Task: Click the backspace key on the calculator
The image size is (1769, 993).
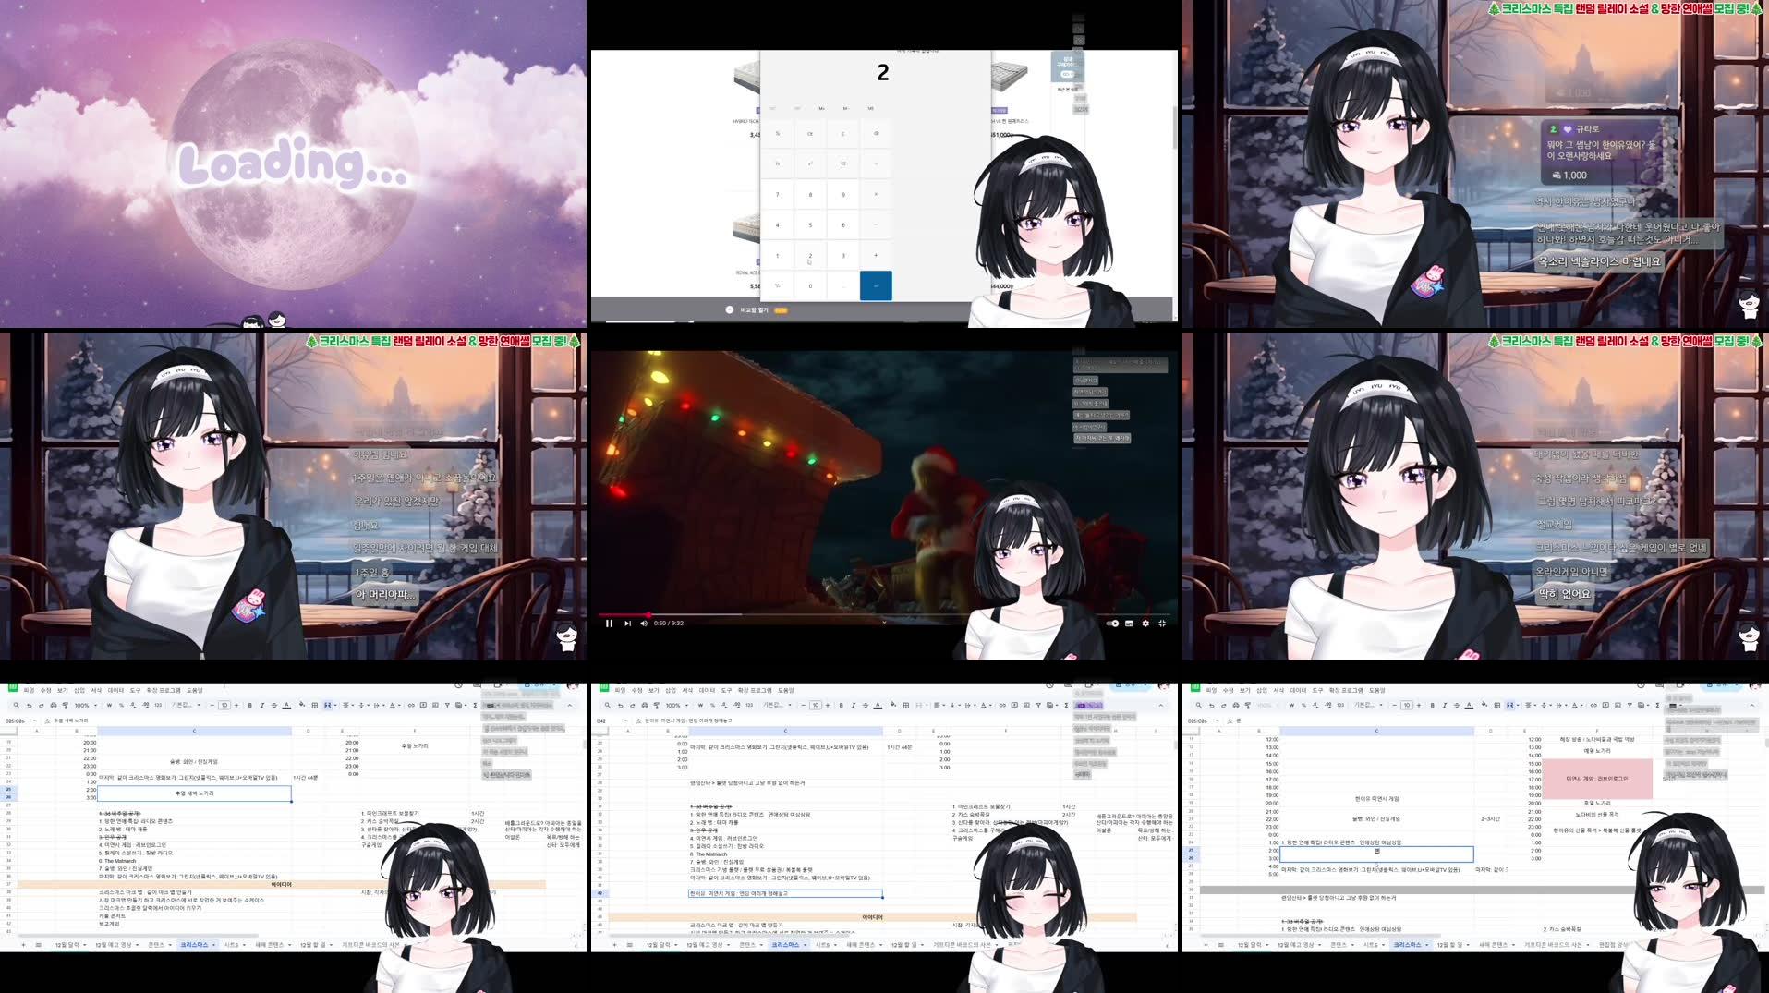Action: [876, 133]
